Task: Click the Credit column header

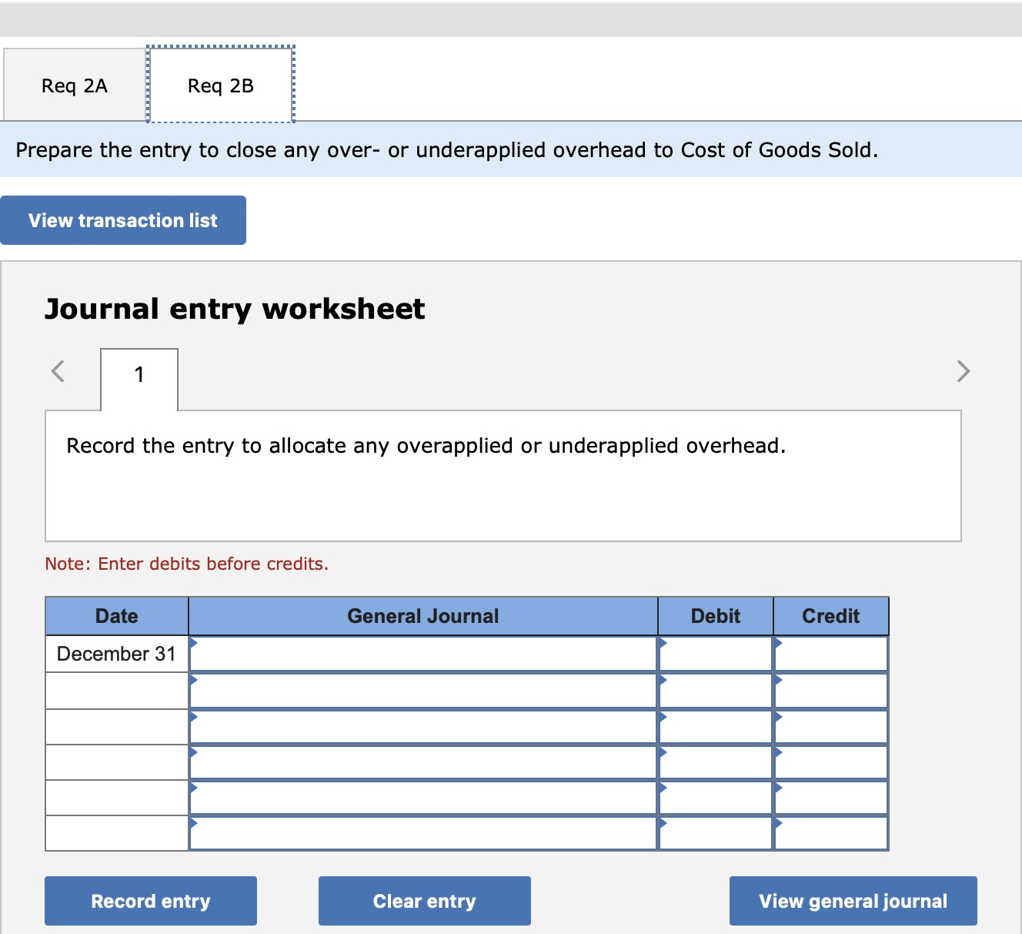Action: (x=831, y=616)
